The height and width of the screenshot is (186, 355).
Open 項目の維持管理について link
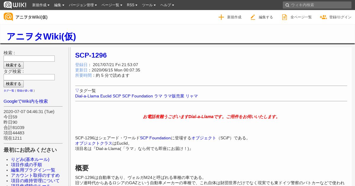35,181
